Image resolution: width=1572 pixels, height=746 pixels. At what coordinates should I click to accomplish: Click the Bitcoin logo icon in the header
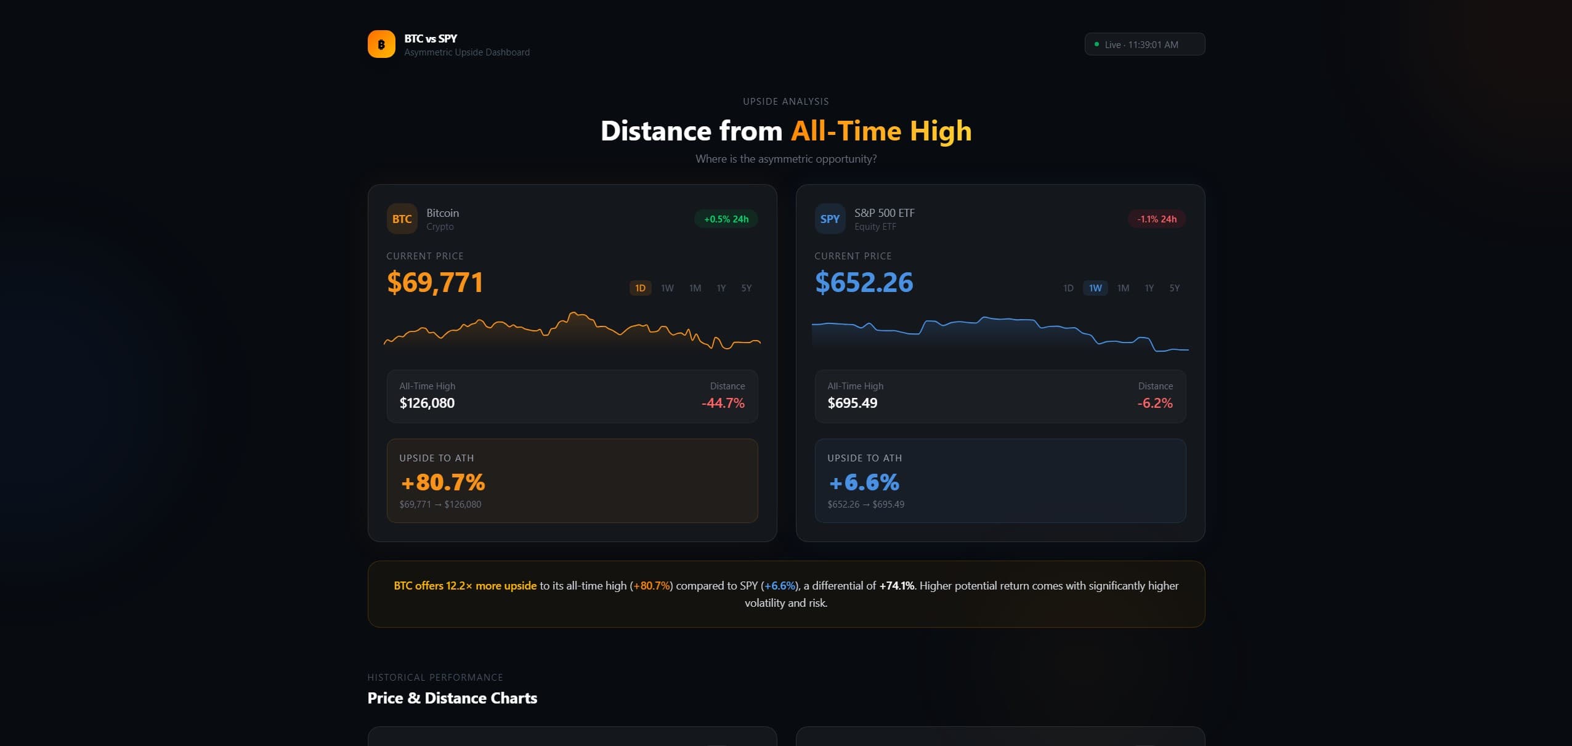(x=381, y=44)
